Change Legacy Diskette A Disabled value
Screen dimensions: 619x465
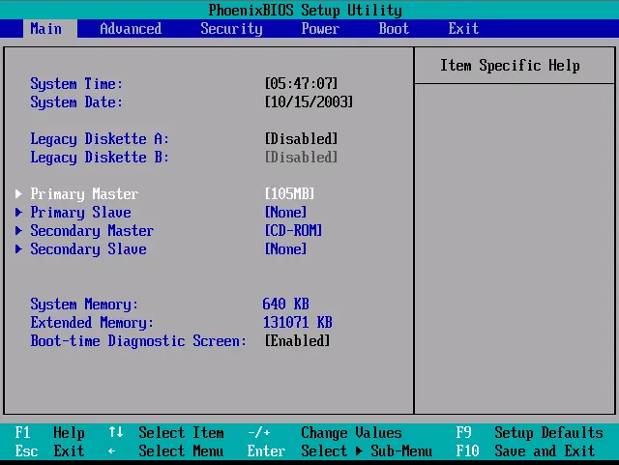(x=301, y=138)
